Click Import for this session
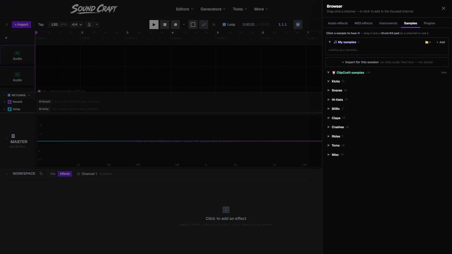The width and height of the screenshot is (452, 254). click(387, 62)
